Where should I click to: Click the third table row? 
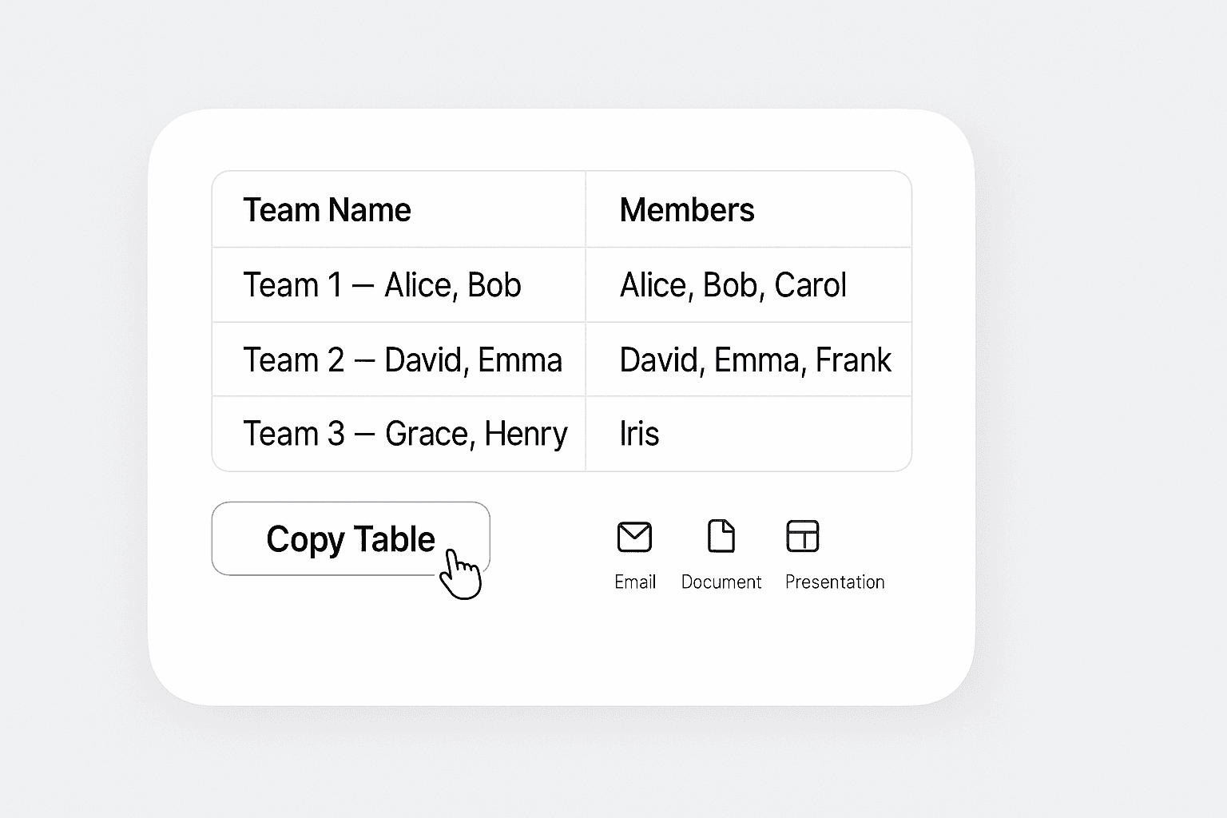pos(559,433)
